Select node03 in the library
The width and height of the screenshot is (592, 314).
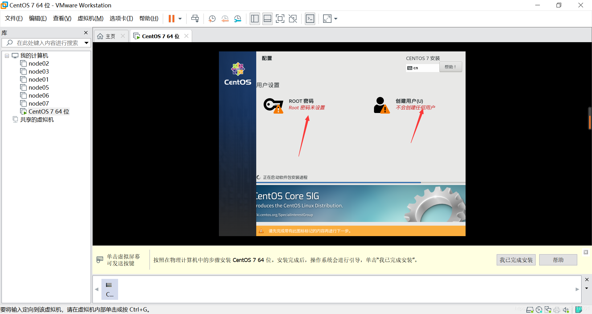click(x=39, y=72)
